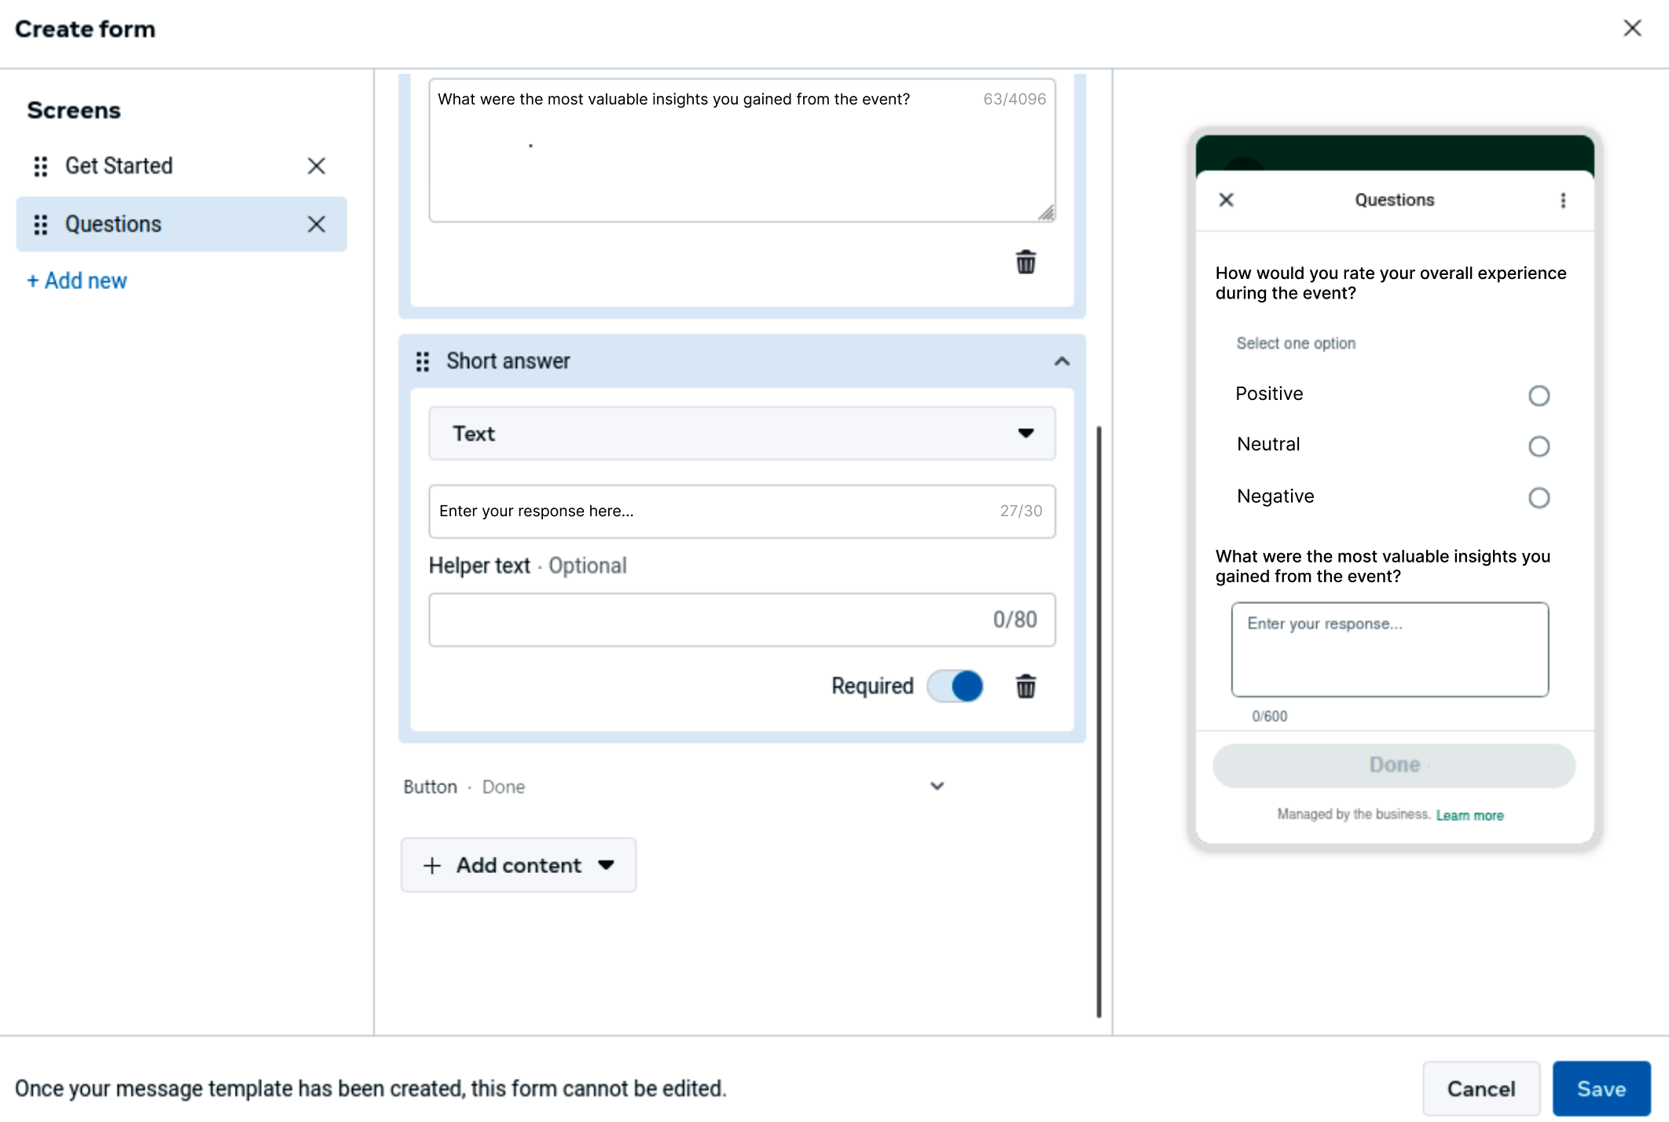Save the form

pos(1601,1088)
